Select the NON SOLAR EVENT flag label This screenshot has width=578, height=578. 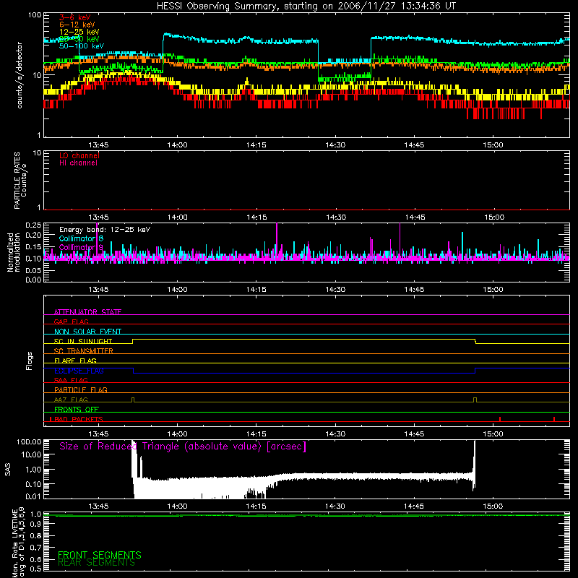pyautogui.click(x=87, y=332)
